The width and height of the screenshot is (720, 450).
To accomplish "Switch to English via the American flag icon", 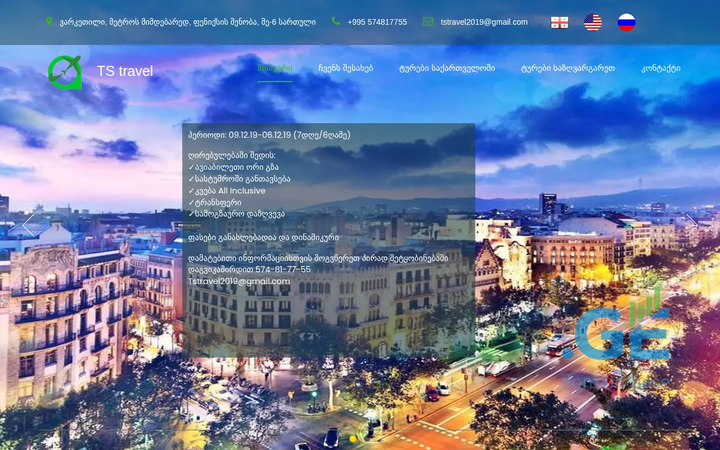I will click(x=593, y=22).
